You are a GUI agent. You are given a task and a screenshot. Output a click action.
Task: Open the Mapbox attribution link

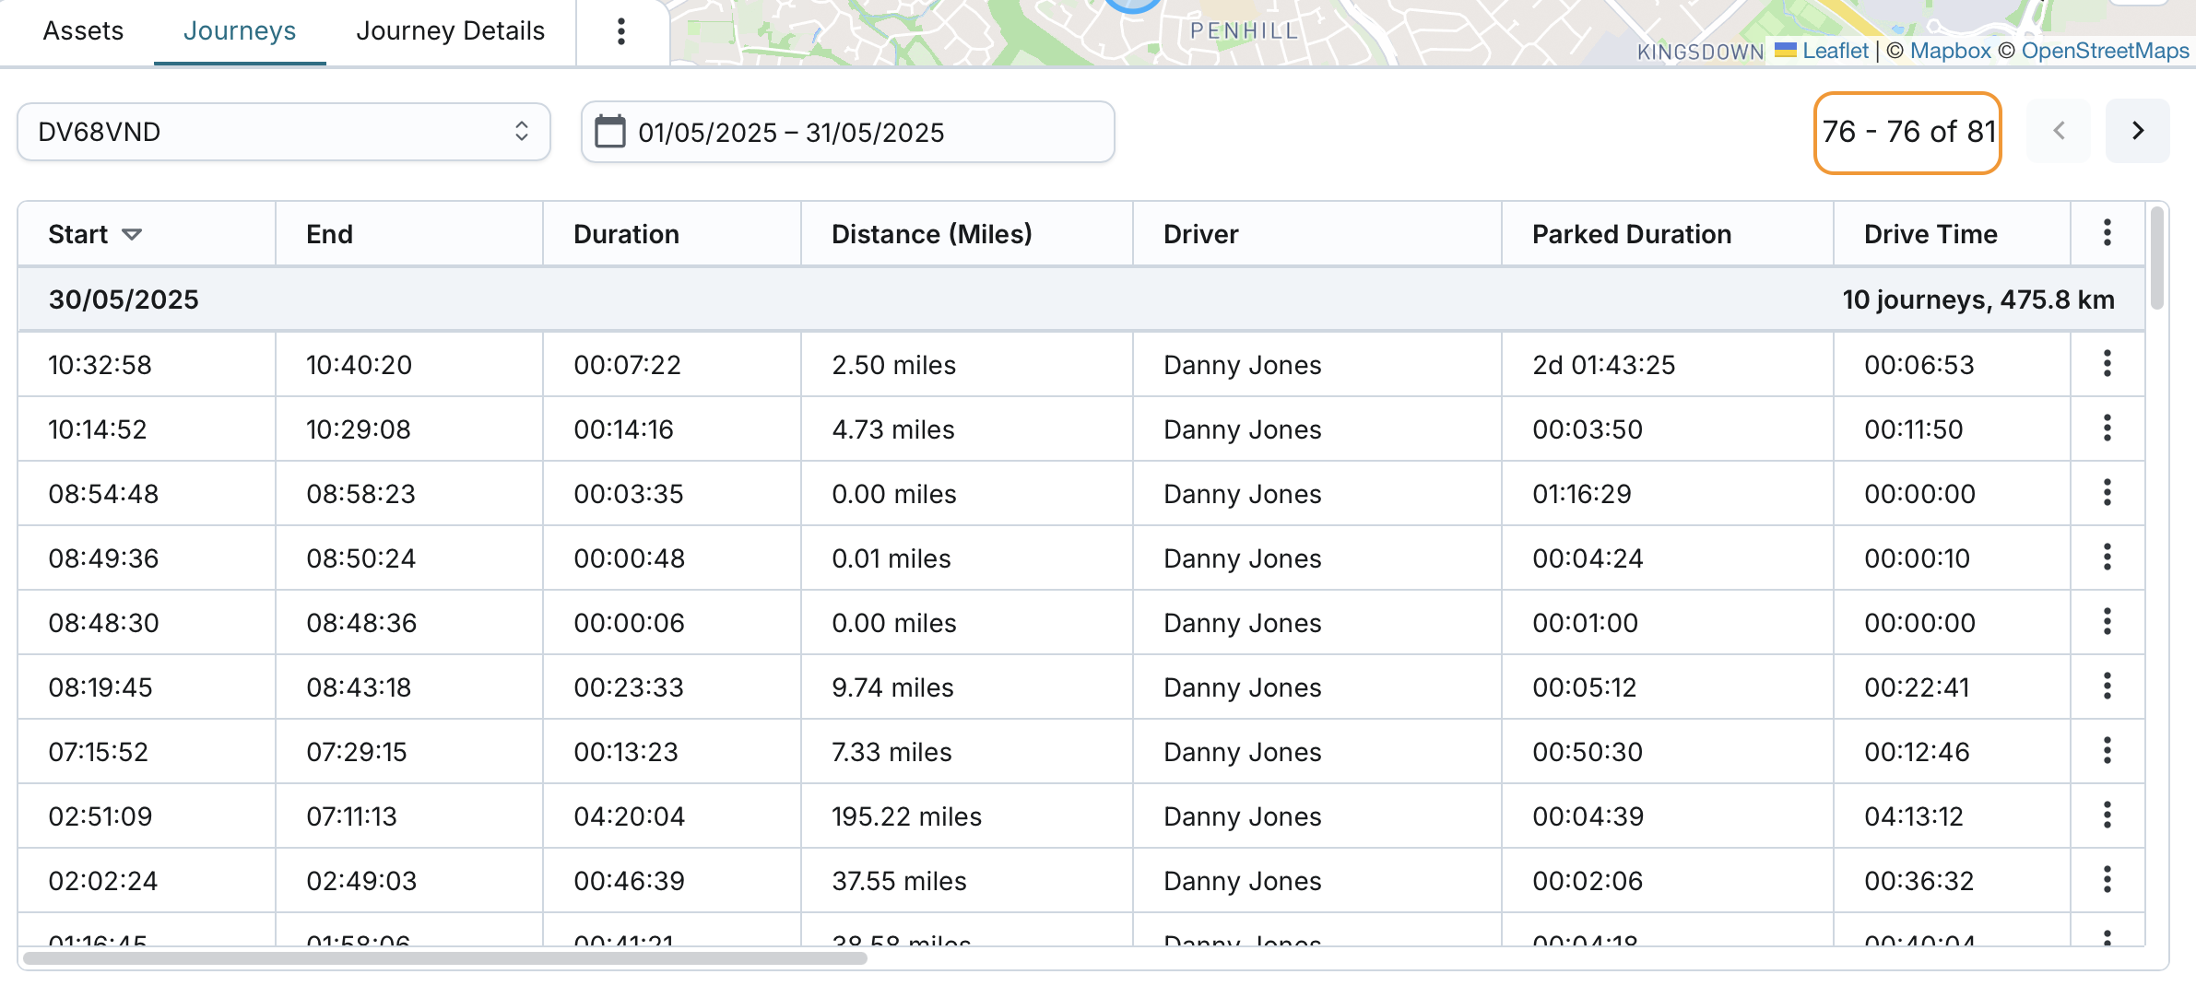tap(1950, 51)
